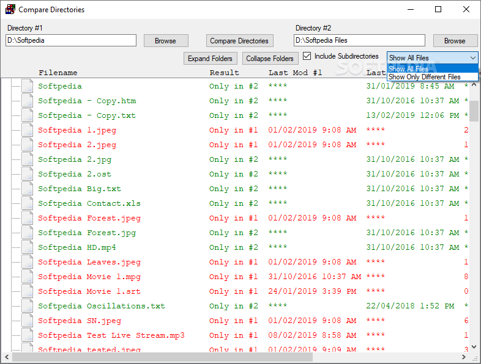Viewport: 481px width, 364px height.
Task: Select the Softpedia Forest.jpeg file name
Action: pyautogui.click(x=89, y=218)
